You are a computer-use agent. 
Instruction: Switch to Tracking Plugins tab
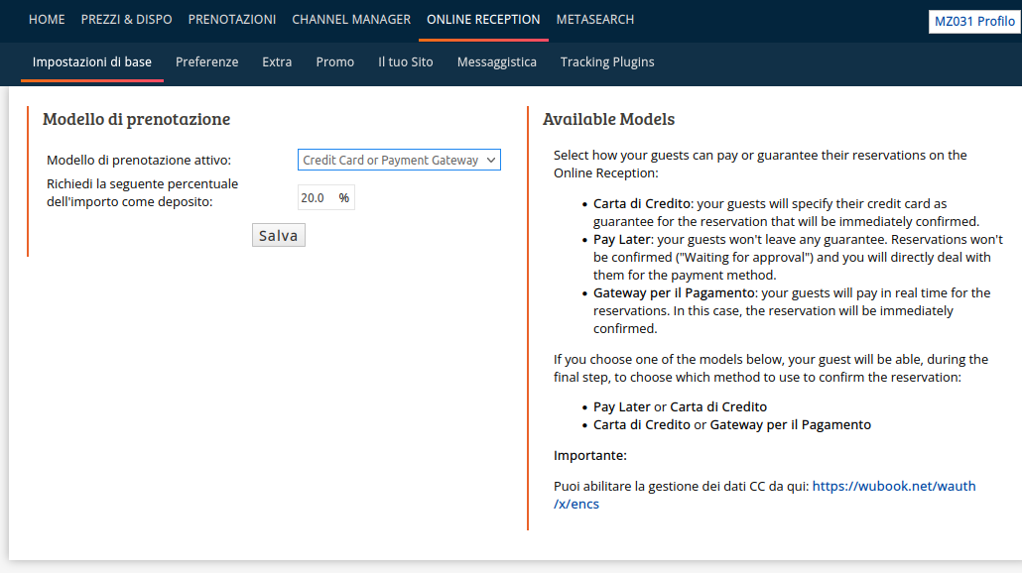pos(607,62)
